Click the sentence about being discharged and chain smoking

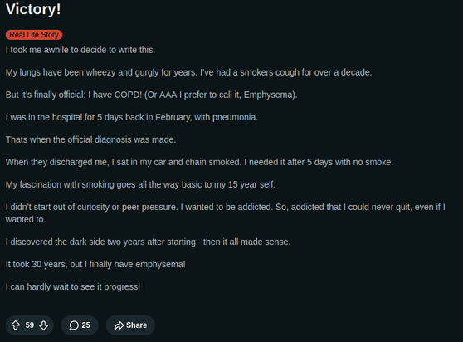click(199, 162)
